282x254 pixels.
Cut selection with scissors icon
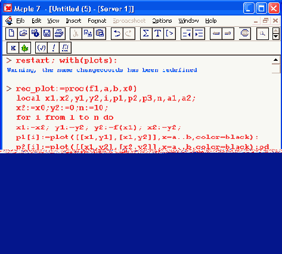[x=76, y=33]
